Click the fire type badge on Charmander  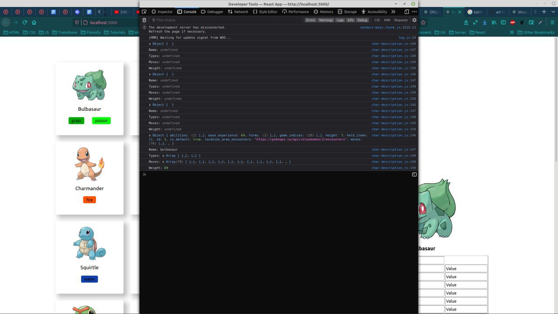[x=89, y=200]
